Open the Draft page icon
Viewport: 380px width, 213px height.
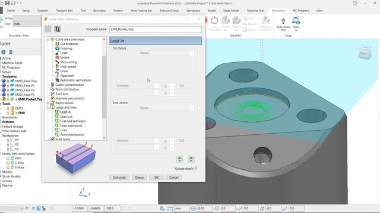pyautogui.click(x=57, y=53)
